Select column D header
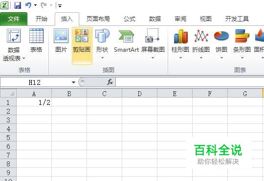This screenshot has width=264, height=181. (x=139, y=94)
